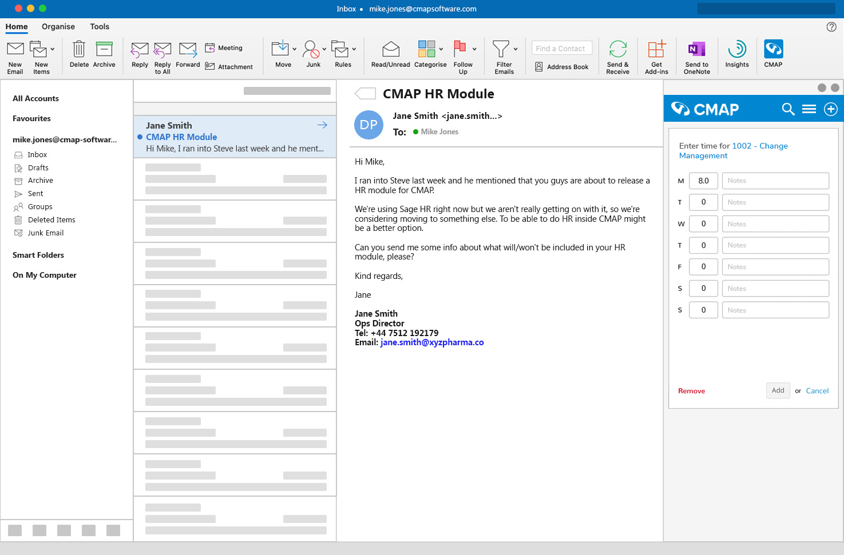The image size is (844, 555).
Task: Open the CMAP add-in from ribbon
Action: 773,50
